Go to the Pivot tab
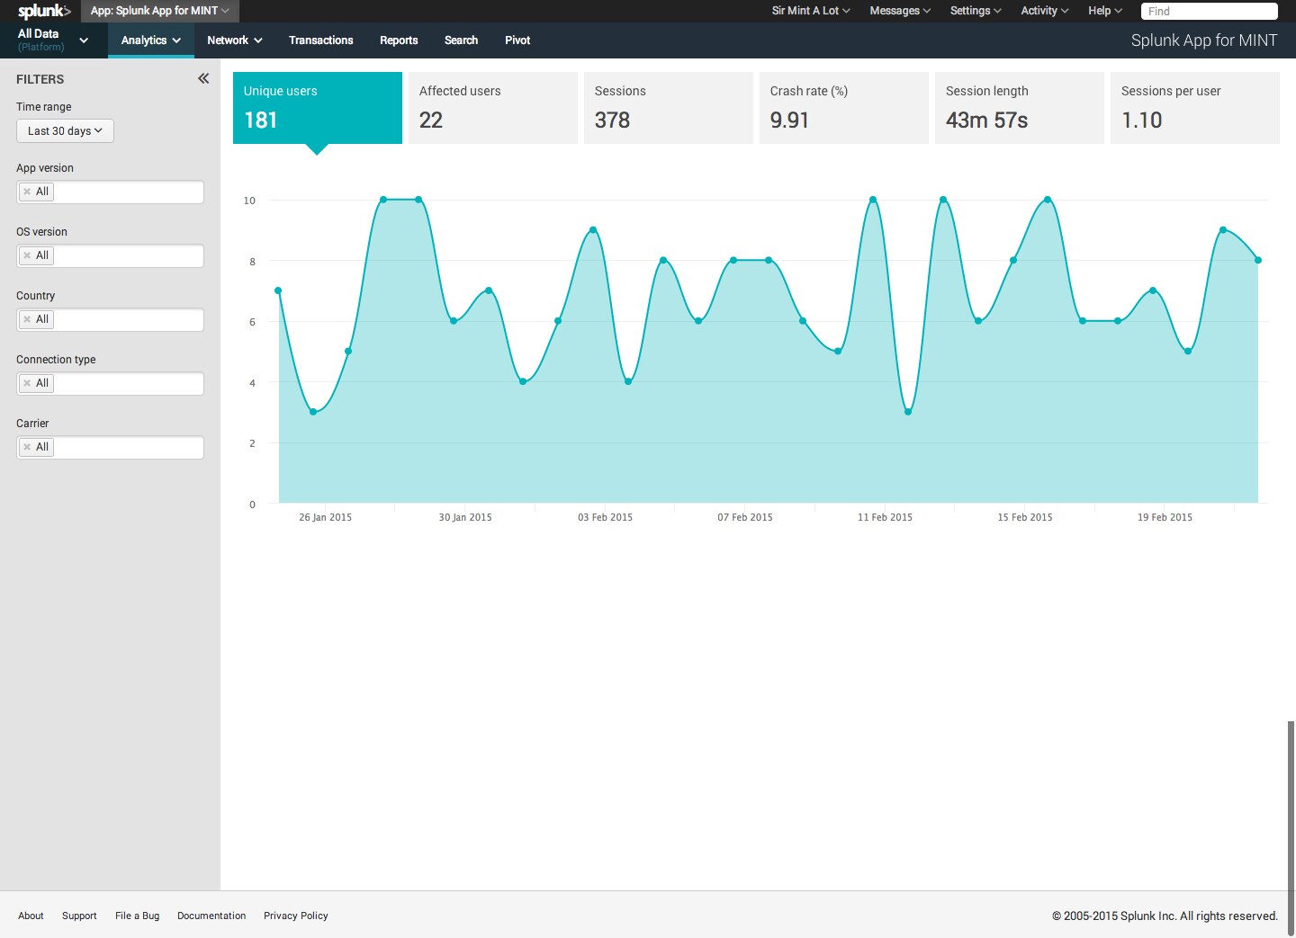 pyautogui.click(x=517, y=40)
